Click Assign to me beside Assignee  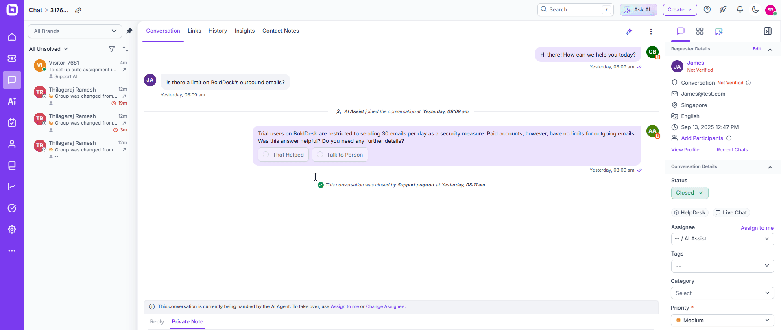(x=757, y=228)
